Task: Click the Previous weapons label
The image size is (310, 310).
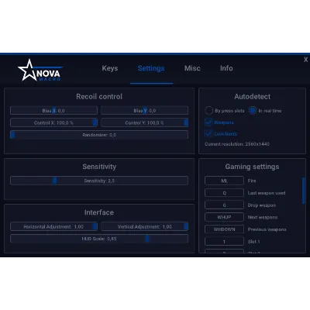Action: pyautogui.click(x=267, y=229)
